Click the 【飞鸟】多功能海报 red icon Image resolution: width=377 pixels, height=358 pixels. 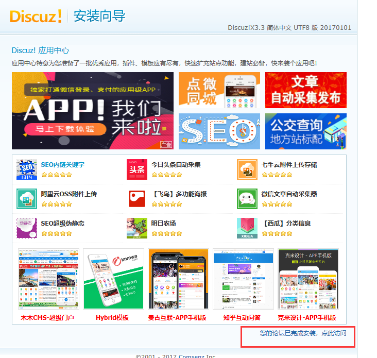(x=137, y=199)
